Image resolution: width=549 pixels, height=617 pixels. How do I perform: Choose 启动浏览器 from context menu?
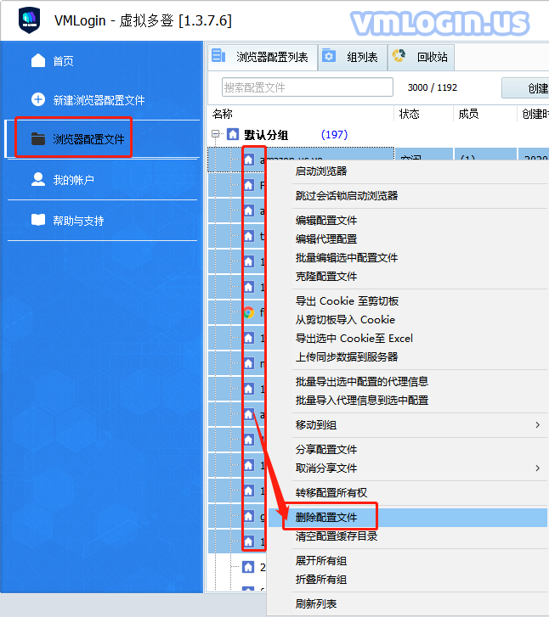[321, 171]
